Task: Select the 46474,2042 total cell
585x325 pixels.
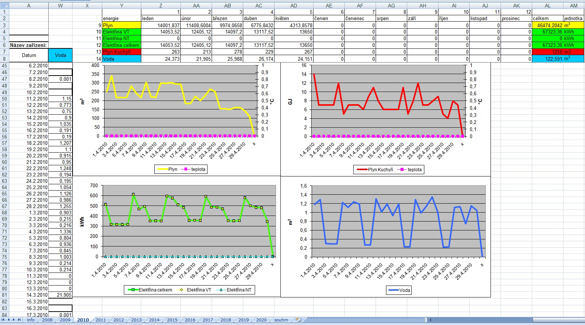Action: (547, 25)
